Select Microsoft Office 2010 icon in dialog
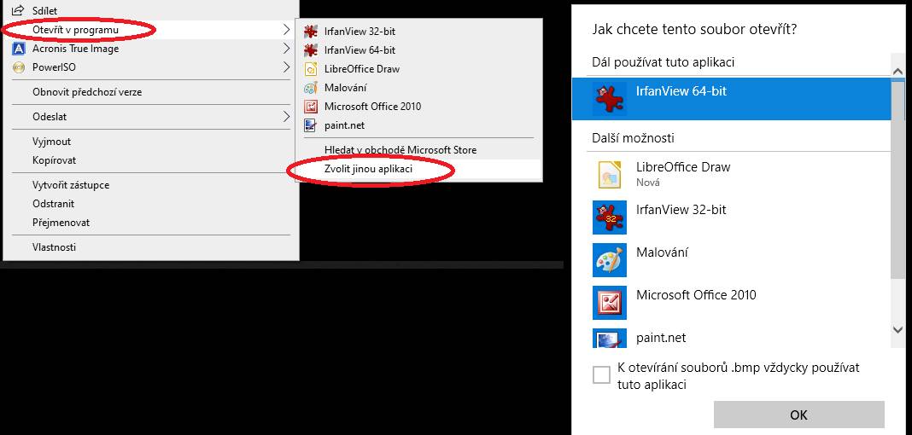Image resolution: width=912 pixels, height=435 pixels. (610, 303)
